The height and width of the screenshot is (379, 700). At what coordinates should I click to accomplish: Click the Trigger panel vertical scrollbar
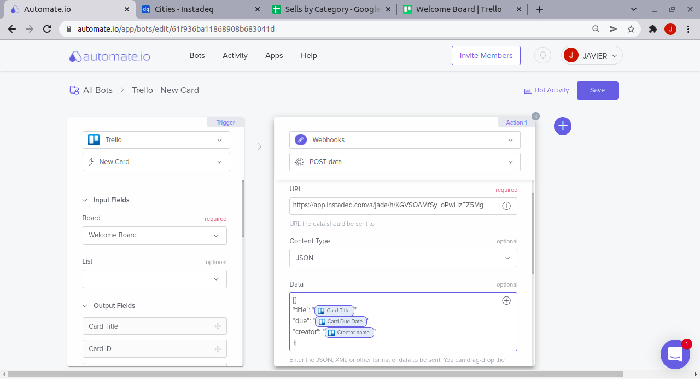click(x=243, y=208)
